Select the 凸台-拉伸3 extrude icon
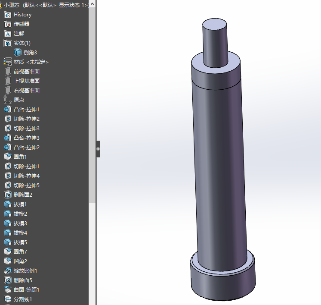321x305 pixels. point(8,138)
